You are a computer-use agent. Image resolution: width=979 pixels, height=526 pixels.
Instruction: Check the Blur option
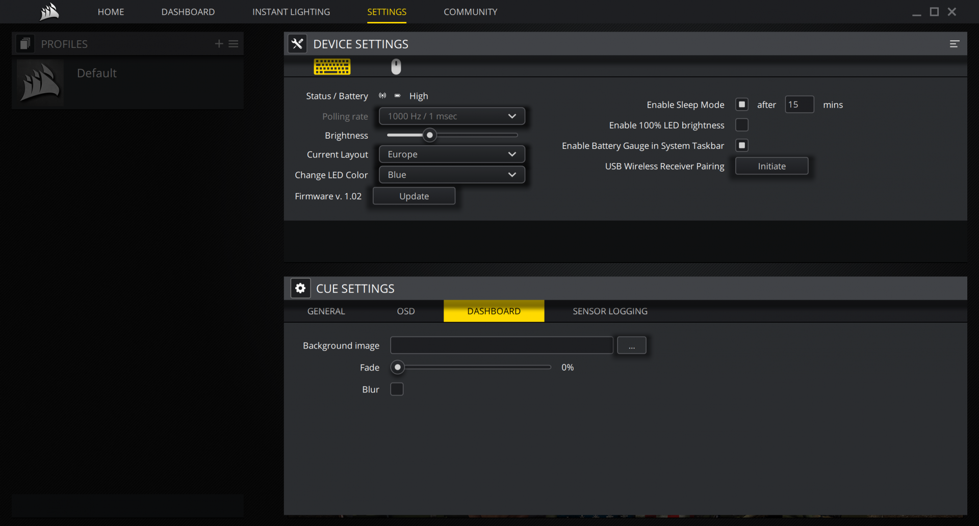click(397, 389)
